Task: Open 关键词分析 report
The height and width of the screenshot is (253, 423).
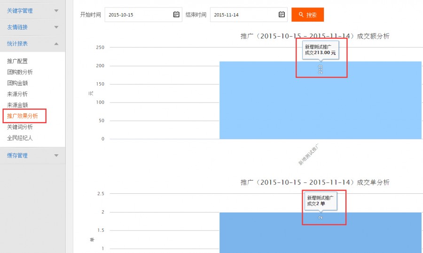Action: (x=20, y=127)
